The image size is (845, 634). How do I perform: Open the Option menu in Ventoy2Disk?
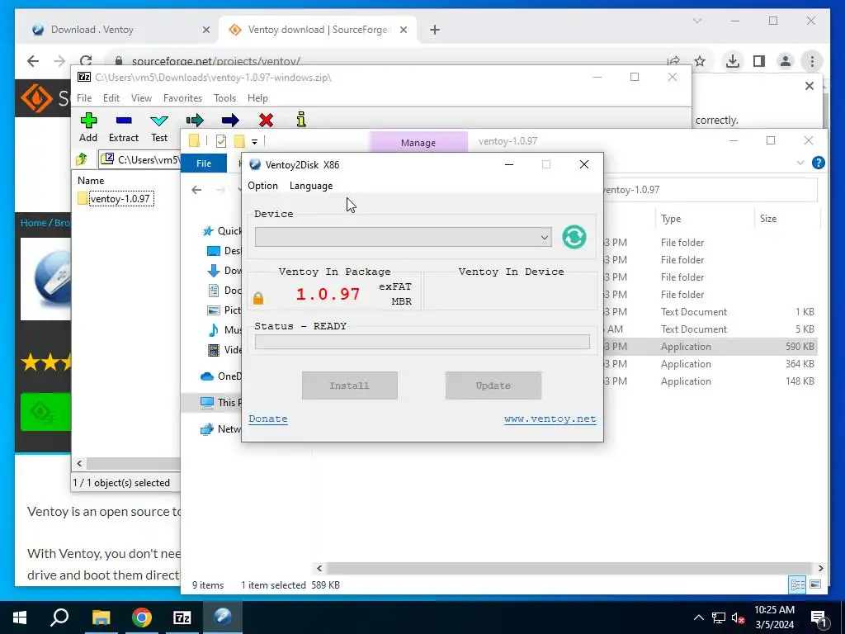(262, 186)
